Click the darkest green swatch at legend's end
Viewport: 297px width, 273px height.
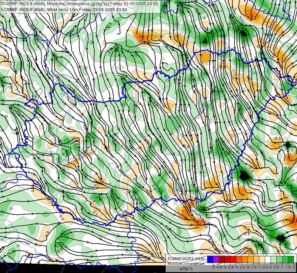coord(291,259)
